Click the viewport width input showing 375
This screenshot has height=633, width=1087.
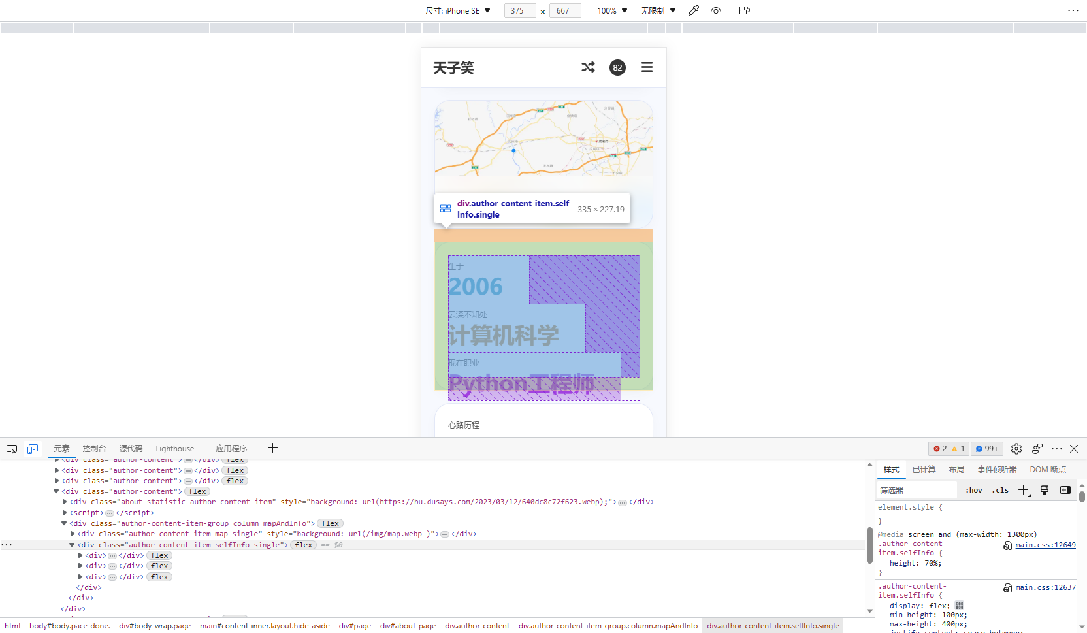[x=519, y=10]
